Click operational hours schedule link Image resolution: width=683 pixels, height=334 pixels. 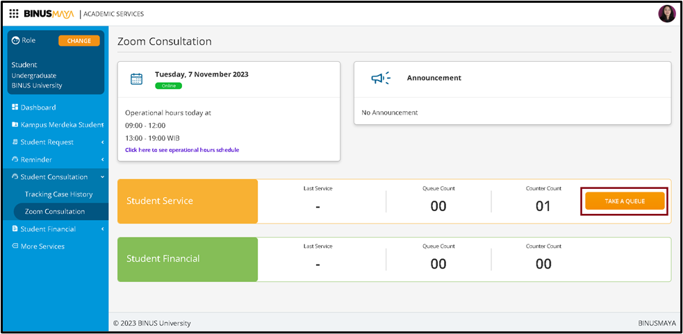coord(182,150)
